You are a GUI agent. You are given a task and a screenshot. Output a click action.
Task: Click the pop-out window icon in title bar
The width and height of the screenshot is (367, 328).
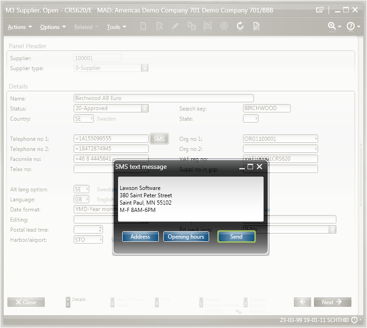click(320, 10)
